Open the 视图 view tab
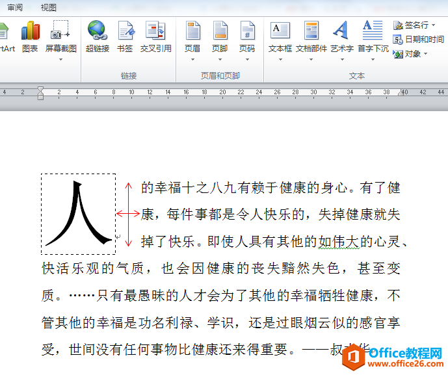 pyautogui.click(x=49, y=8)
